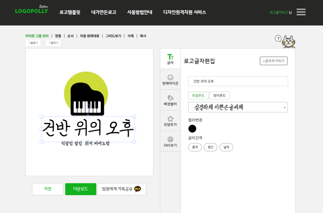The width and height of the screenshot is (323, 213).
Task: Click the cat mascot helper
Action: [x=289, y=42]
